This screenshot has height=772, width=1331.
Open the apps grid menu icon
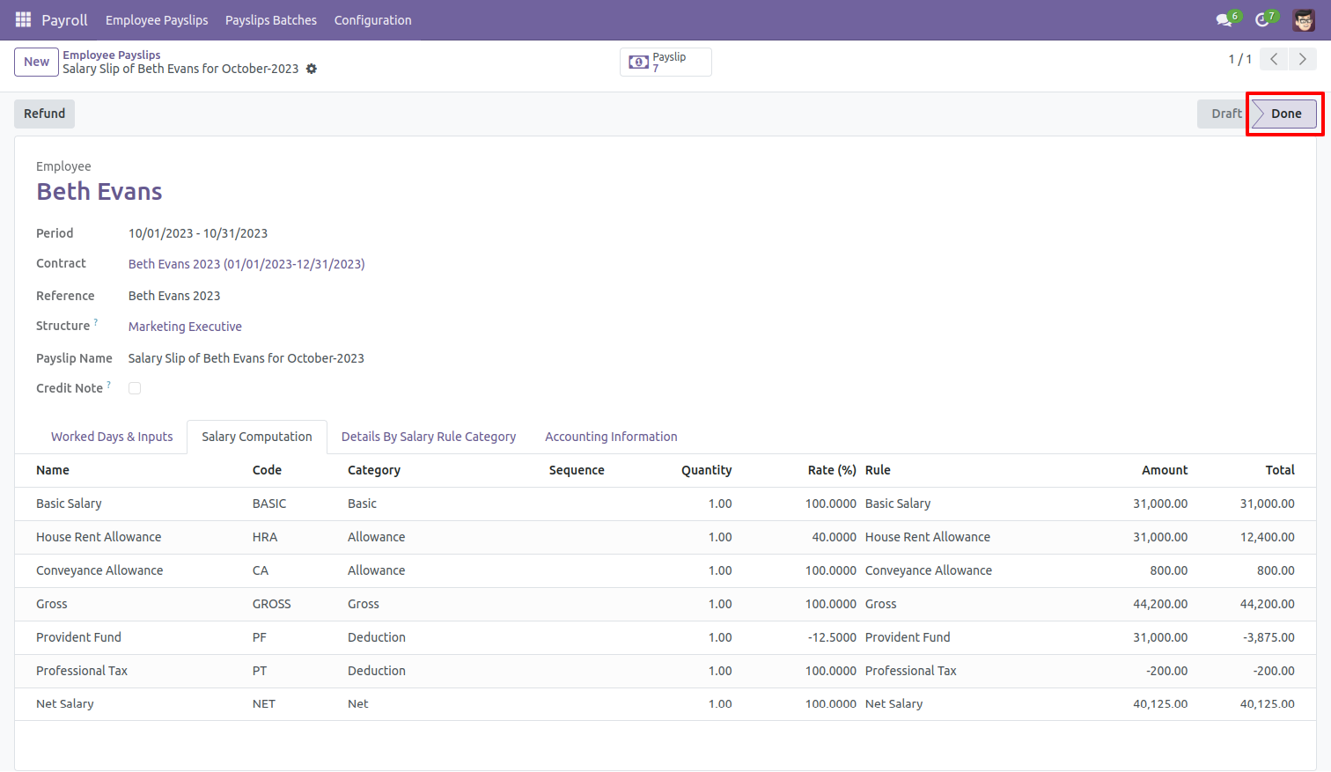23,19
